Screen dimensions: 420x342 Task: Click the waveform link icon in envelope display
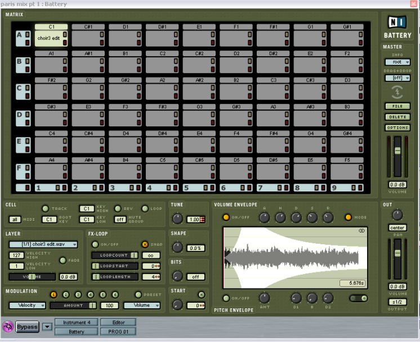click(x=361, y=231)
